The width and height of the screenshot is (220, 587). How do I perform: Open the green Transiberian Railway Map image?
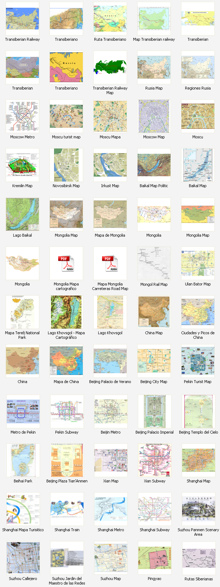click(x=110, y=67)
